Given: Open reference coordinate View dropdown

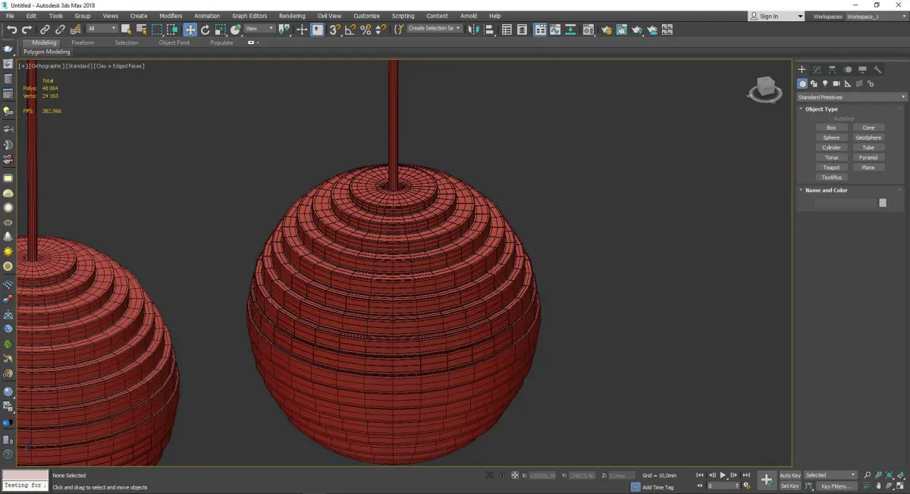Looking at the screenshot, I should [259, 29].
